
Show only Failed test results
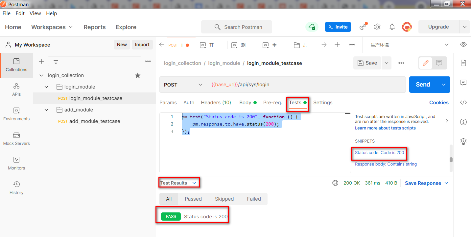(254, 199)
